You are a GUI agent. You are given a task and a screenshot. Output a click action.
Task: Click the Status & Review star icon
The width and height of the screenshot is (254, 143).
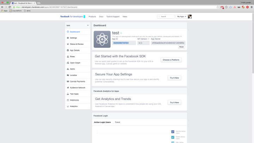pos(68,44)
